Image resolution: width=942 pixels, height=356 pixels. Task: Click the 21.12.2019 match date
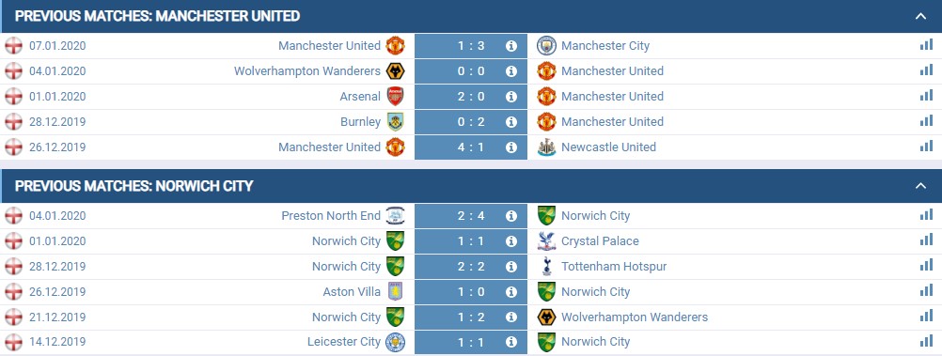(57, 317)
